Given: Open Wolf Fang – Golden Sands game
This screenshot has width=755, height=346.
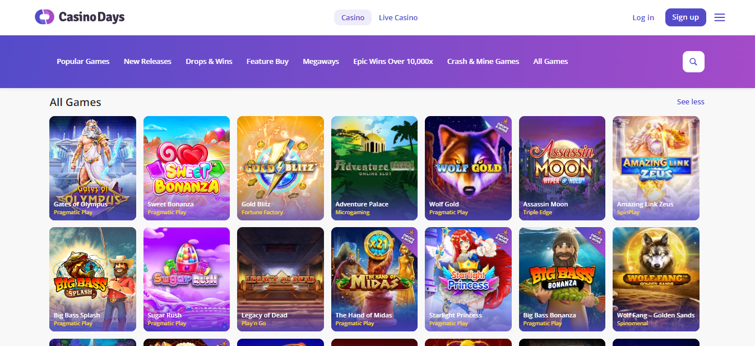Looking at the screenshot, I should coord(656,279).
